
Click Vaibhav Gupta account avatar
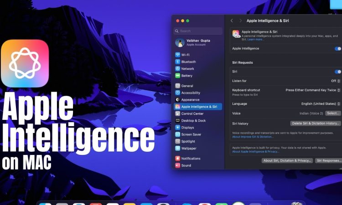(x=180, y=42)
